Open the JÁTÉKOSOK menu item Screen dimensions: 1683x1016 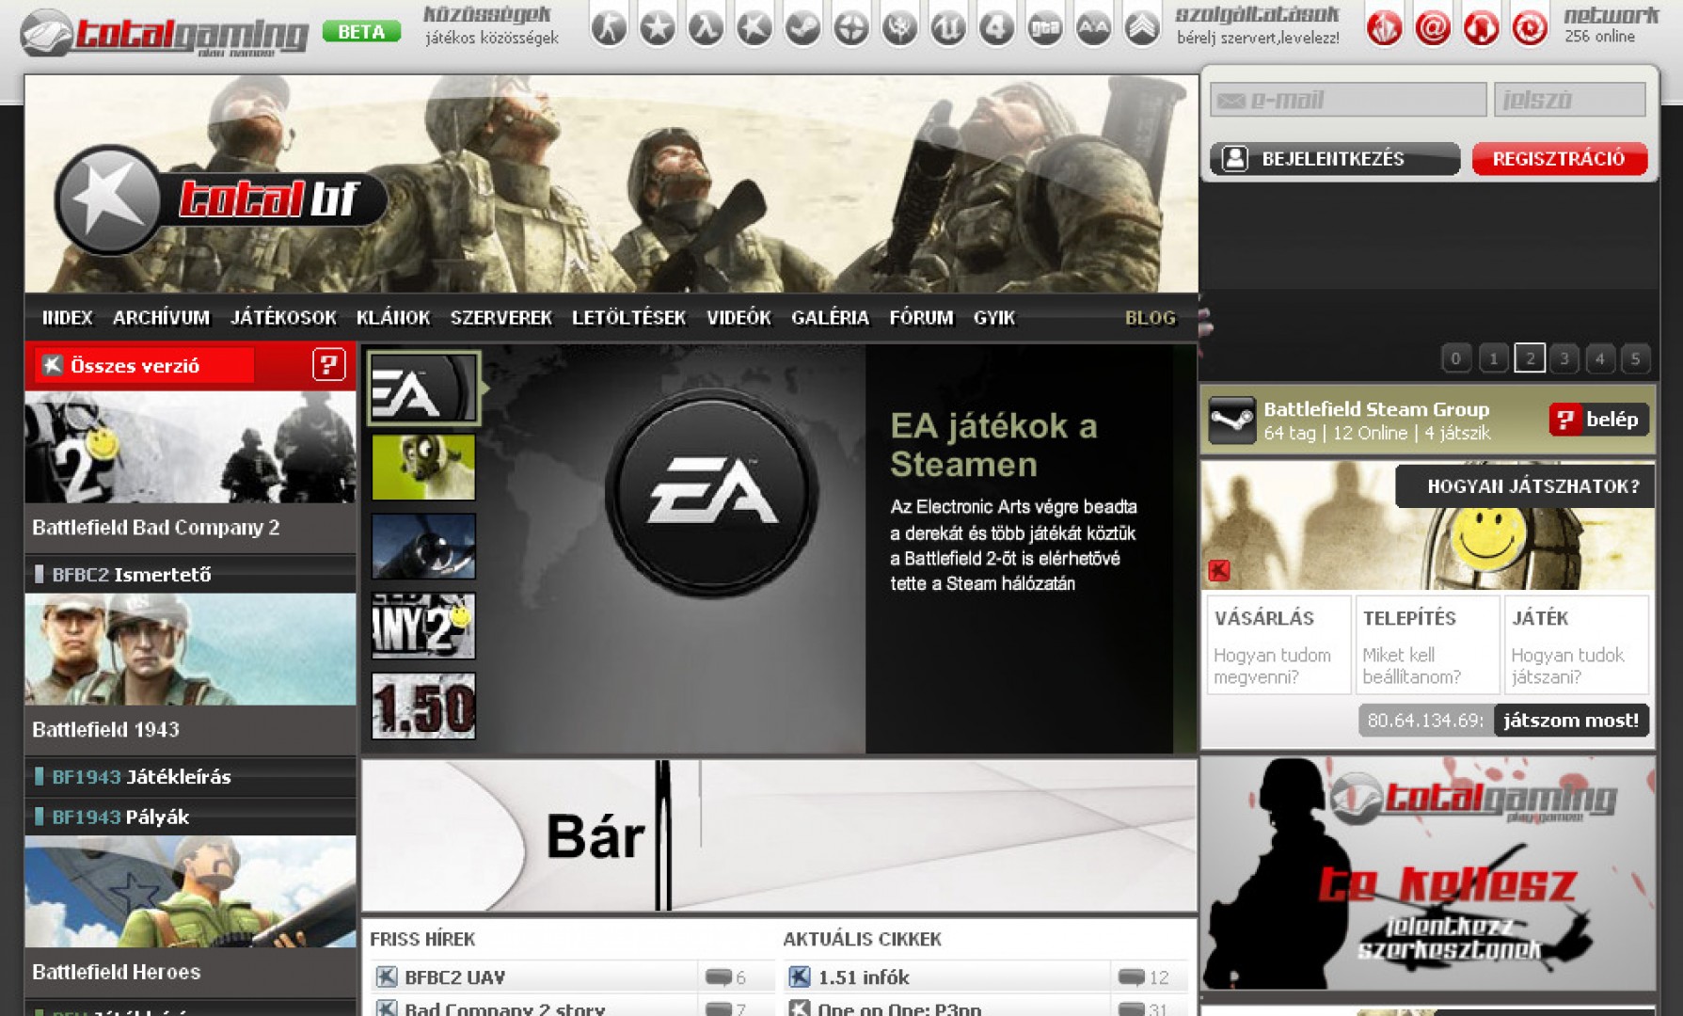pyautogui.click(x=283, y=318)
